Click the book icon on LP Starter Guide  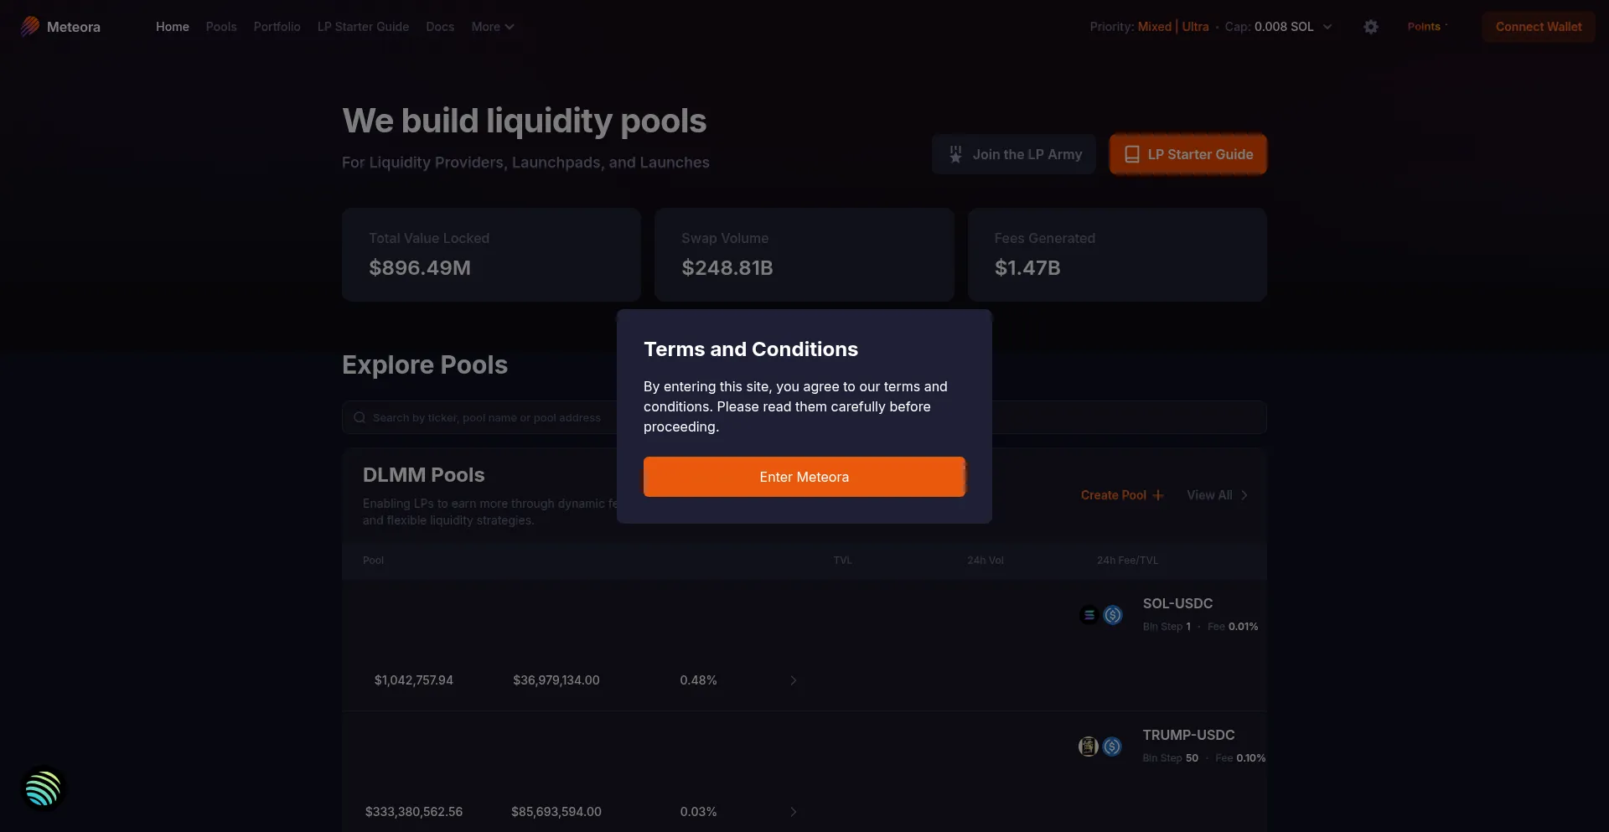pos(1132,154)
